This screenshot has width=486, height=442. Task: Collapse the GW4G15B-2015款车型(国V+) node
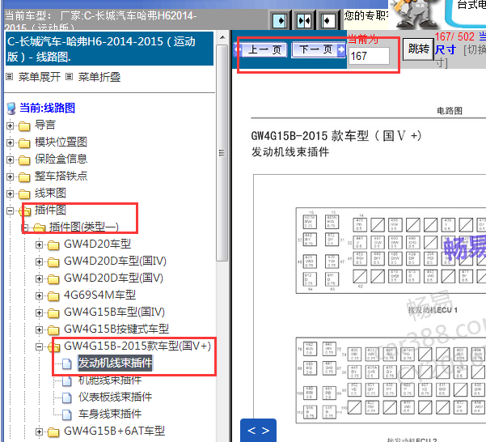[39, 346]
